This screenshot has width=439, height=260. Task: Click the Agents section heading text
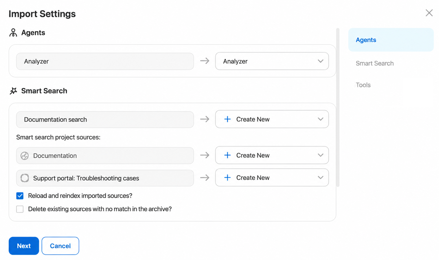[x=33, y=33]
